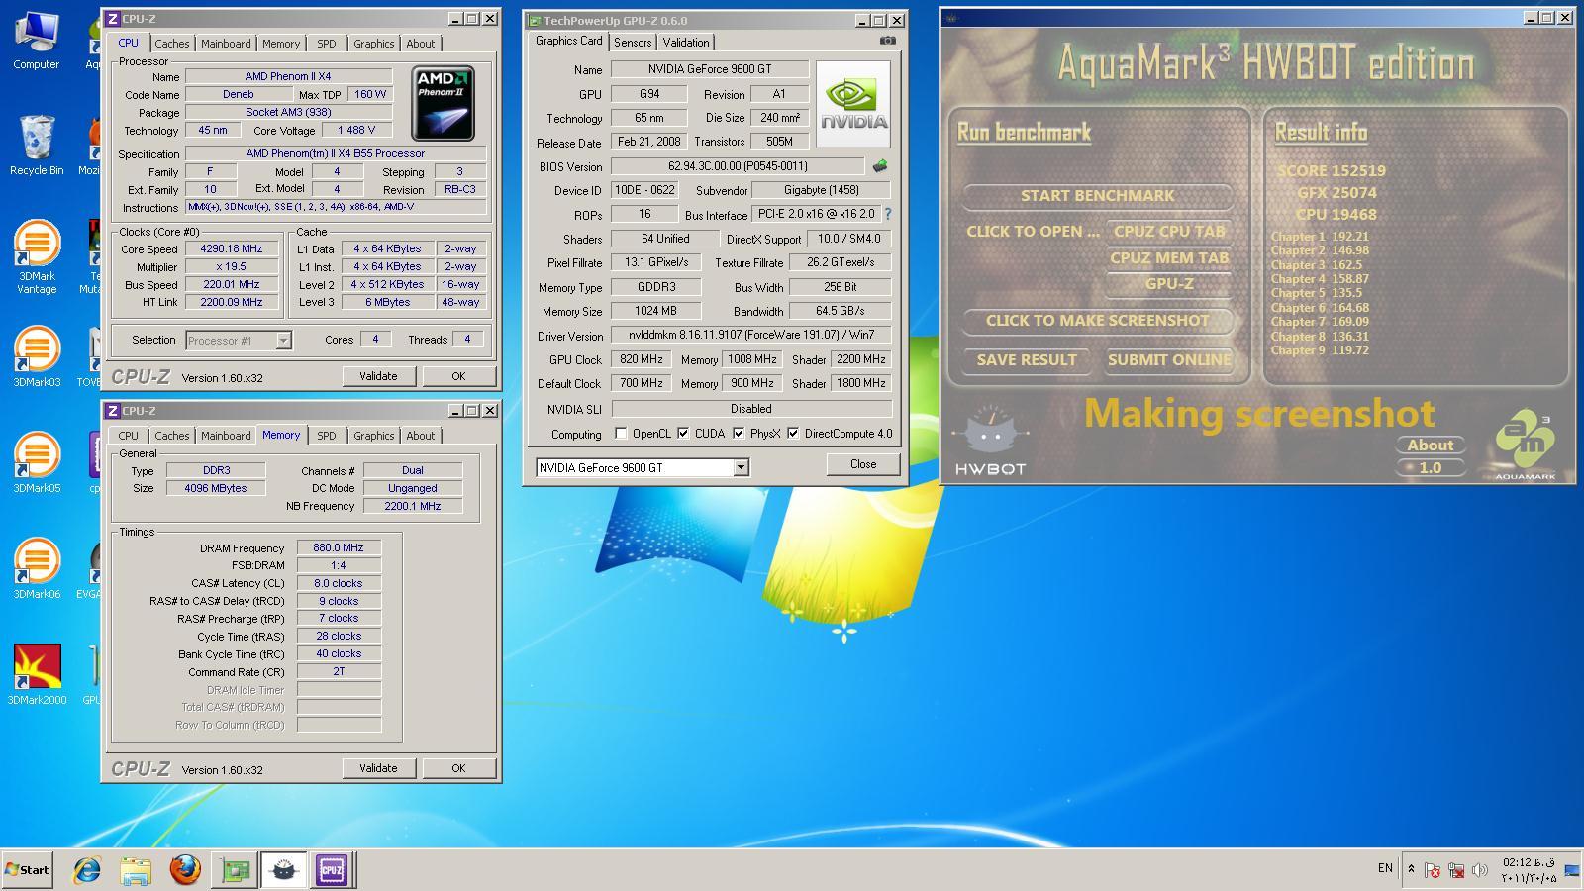Screen dimensions: 1584x891
Task: Open CPUZ MEM TAB from AquaMark
Action: click(x=1169, y=258)
